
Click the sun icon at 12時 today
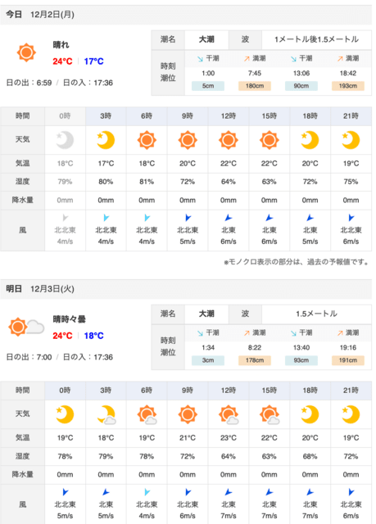click(x=229, y=140)
